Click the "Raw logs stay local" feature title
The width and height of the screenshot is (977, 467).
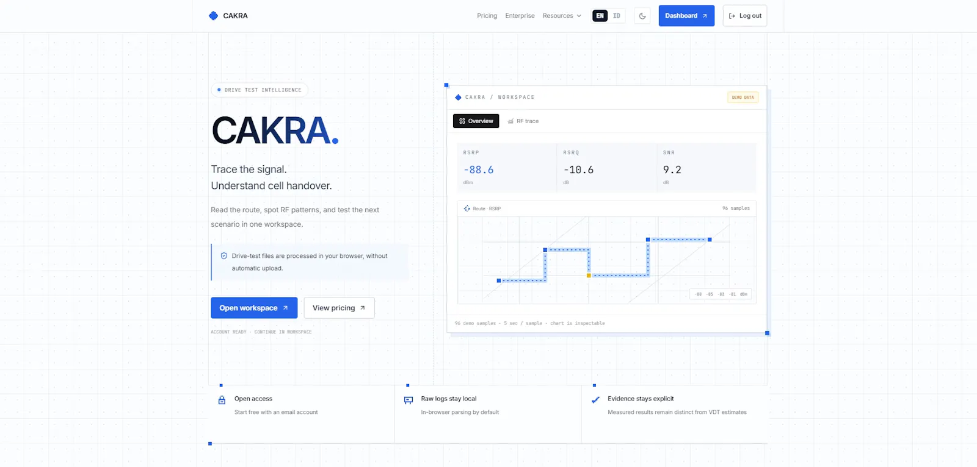[x=449, y=399]
